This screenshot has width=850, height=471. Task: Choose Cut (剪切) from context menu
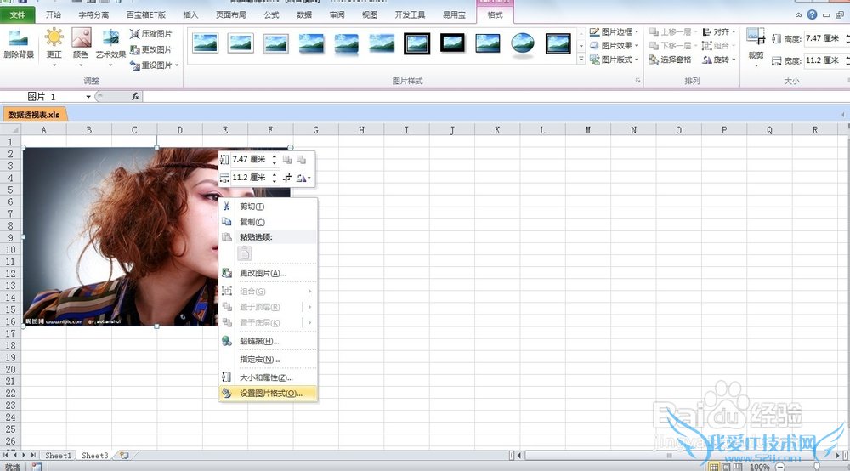pyautogui.click(x=268, y=207)
